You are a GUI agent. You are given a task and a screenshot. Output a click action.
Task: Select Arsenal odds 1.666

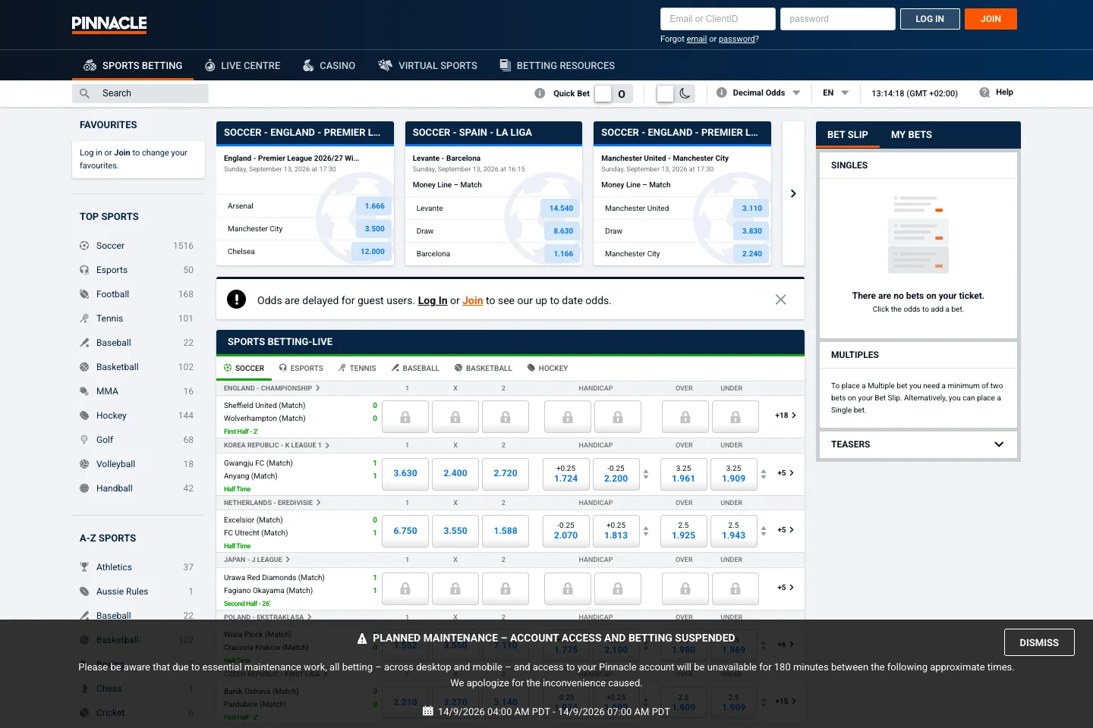point(374,206)
